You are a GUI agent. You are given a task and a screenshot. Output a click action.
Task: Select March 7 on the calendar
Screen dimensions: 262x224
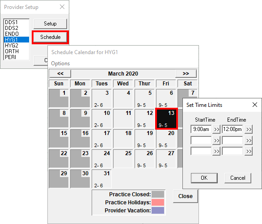(187, 93)
